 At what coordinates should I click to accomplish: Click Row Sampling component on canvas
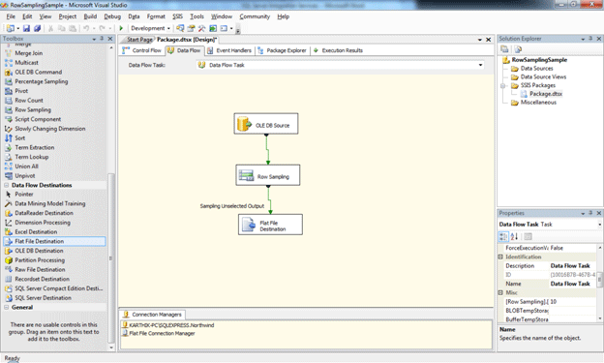[x=268, y=175]
